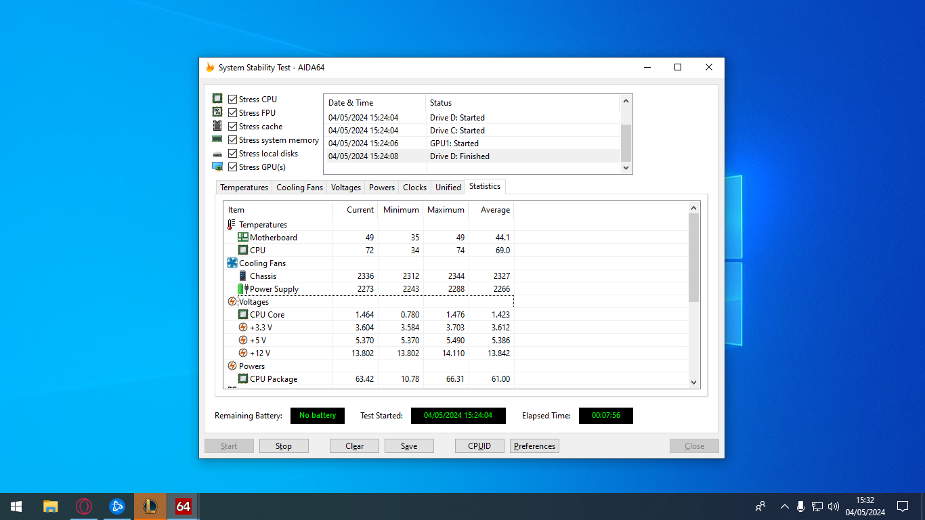Select the 'Drive D: Finished' log entry

pyautogui.click(x=472, y=156)
